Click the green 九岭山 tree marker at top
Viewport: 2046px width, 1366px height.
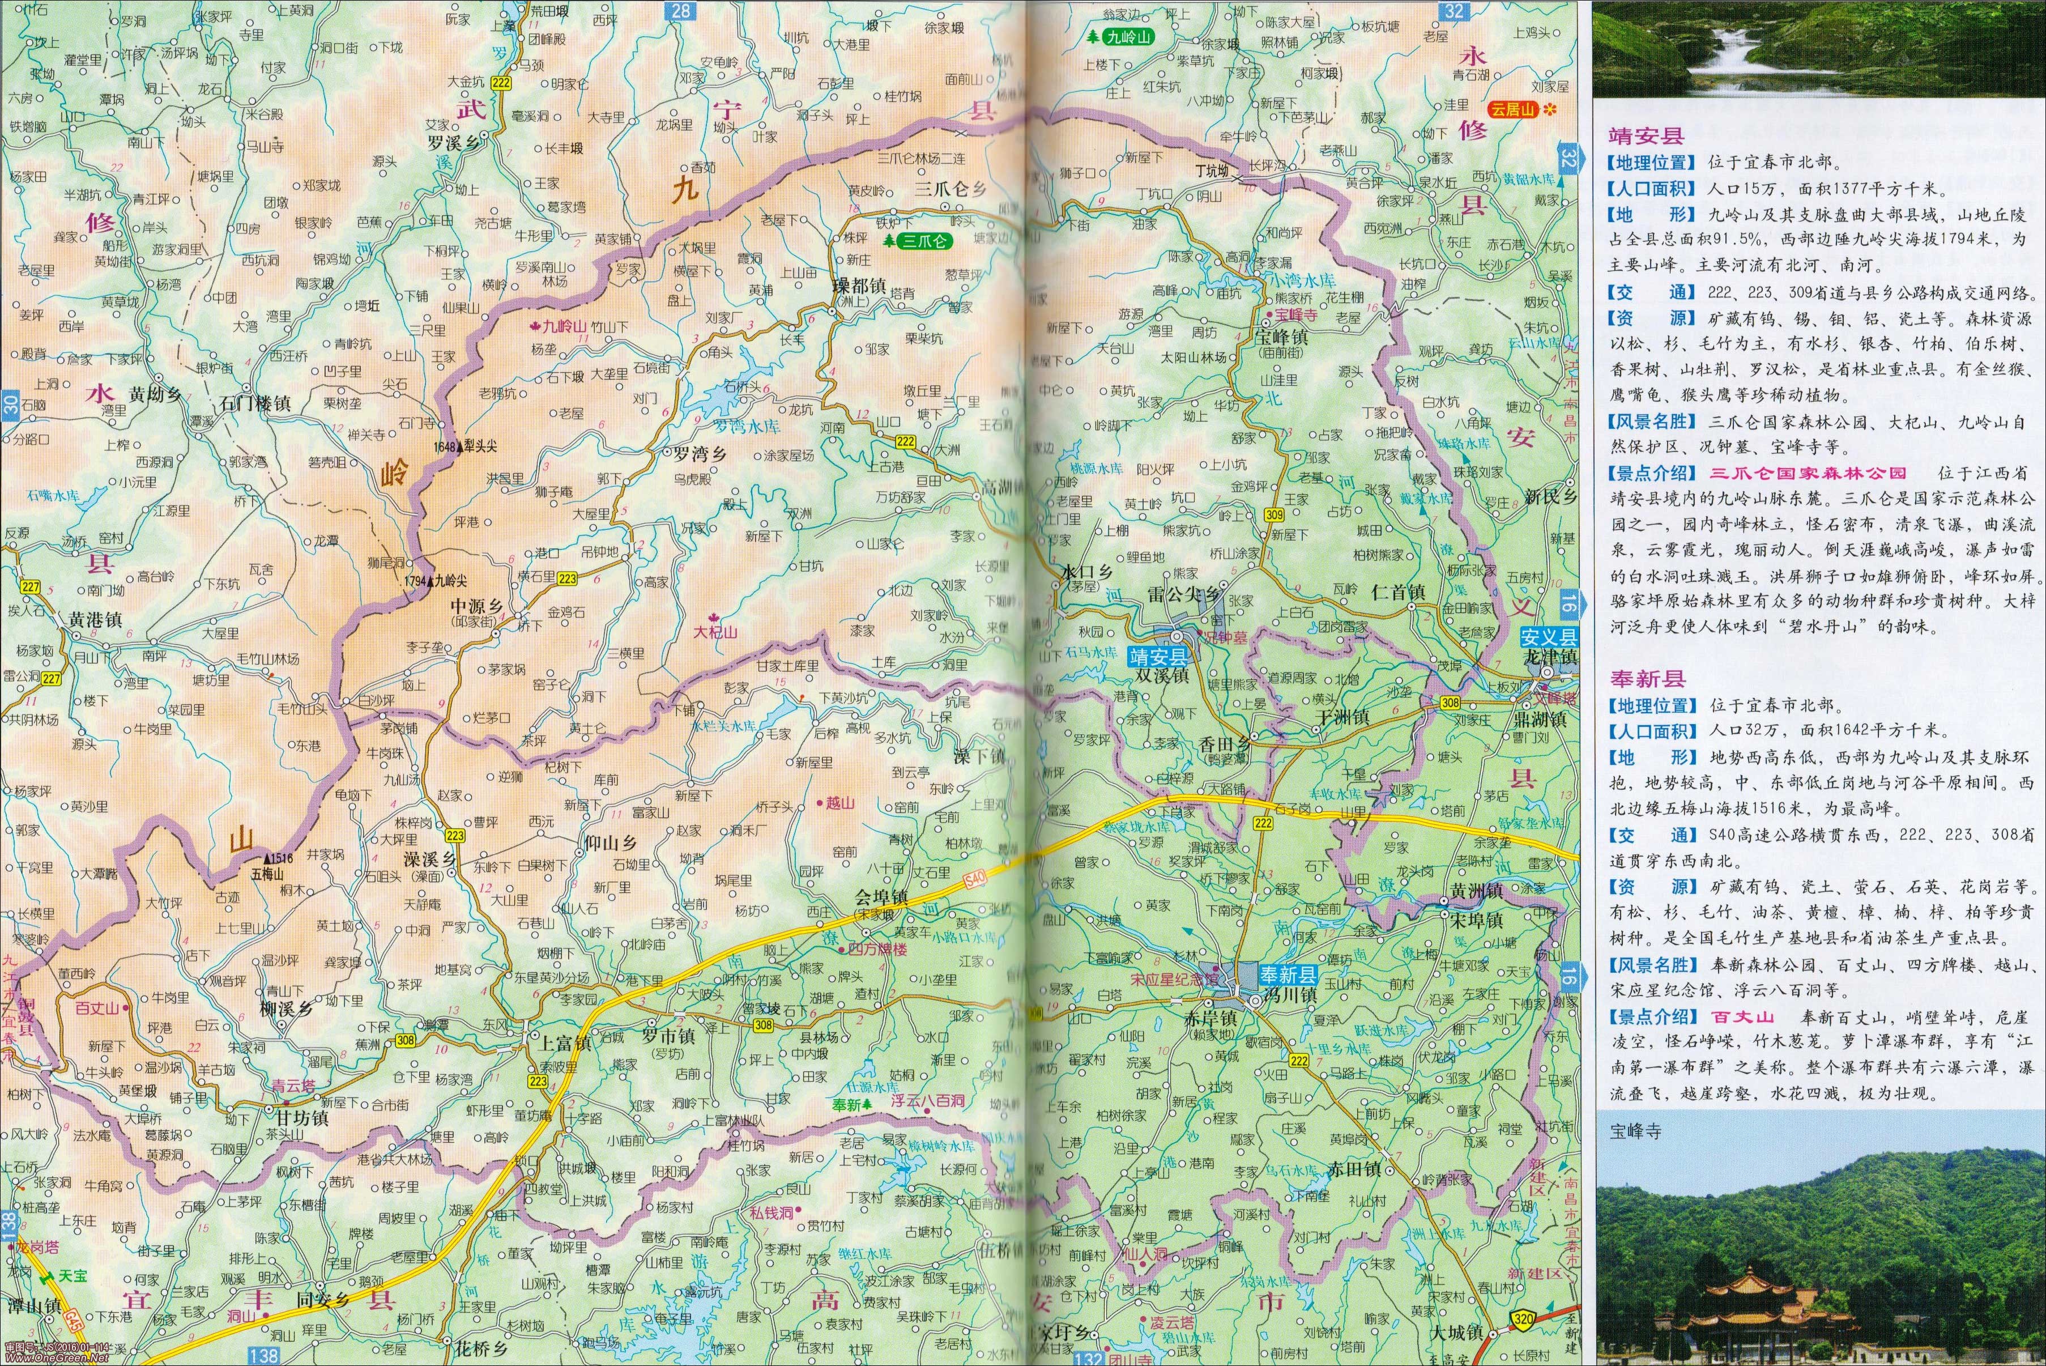coord(1122,37)
